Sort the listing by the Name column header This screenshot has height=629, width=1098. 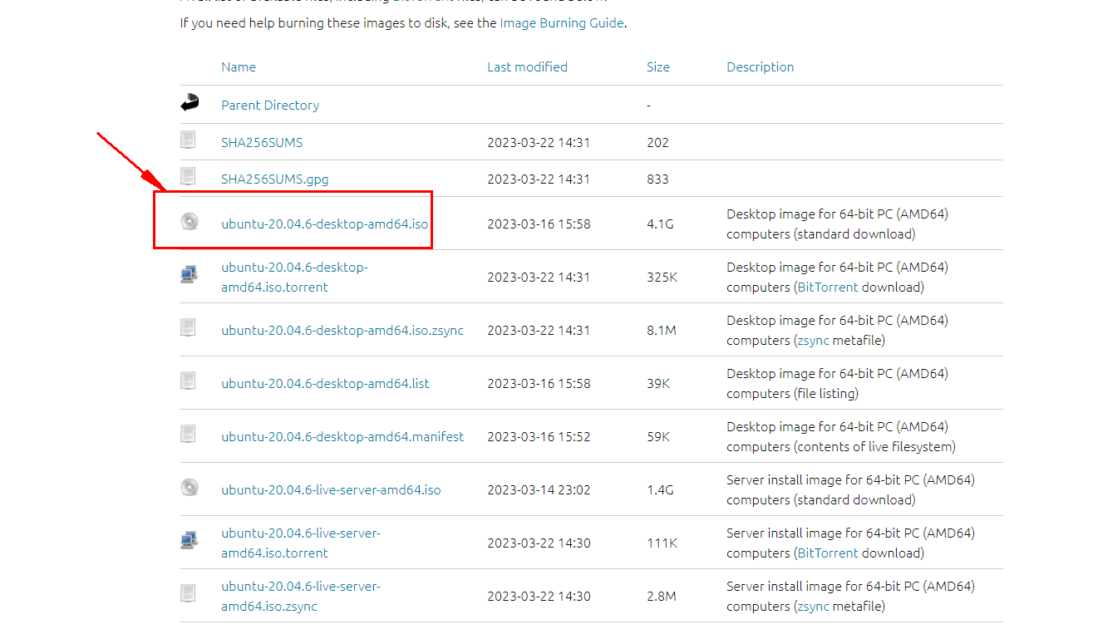[x=239, y=66]
